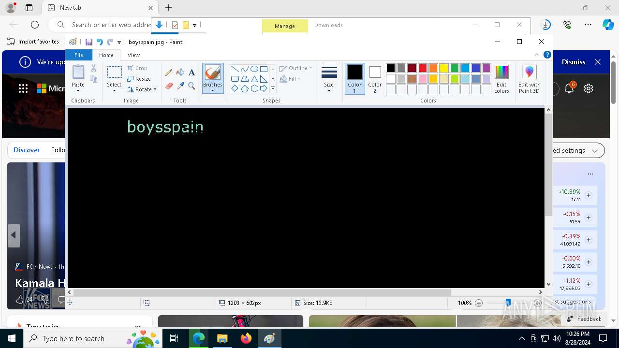Click the Save icon in quick access toolbar
The height and width of the screenshot is (348, 619).
click(89, 42)
